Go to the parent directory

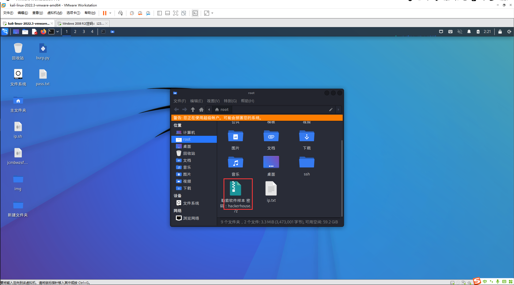click(193, 110)
